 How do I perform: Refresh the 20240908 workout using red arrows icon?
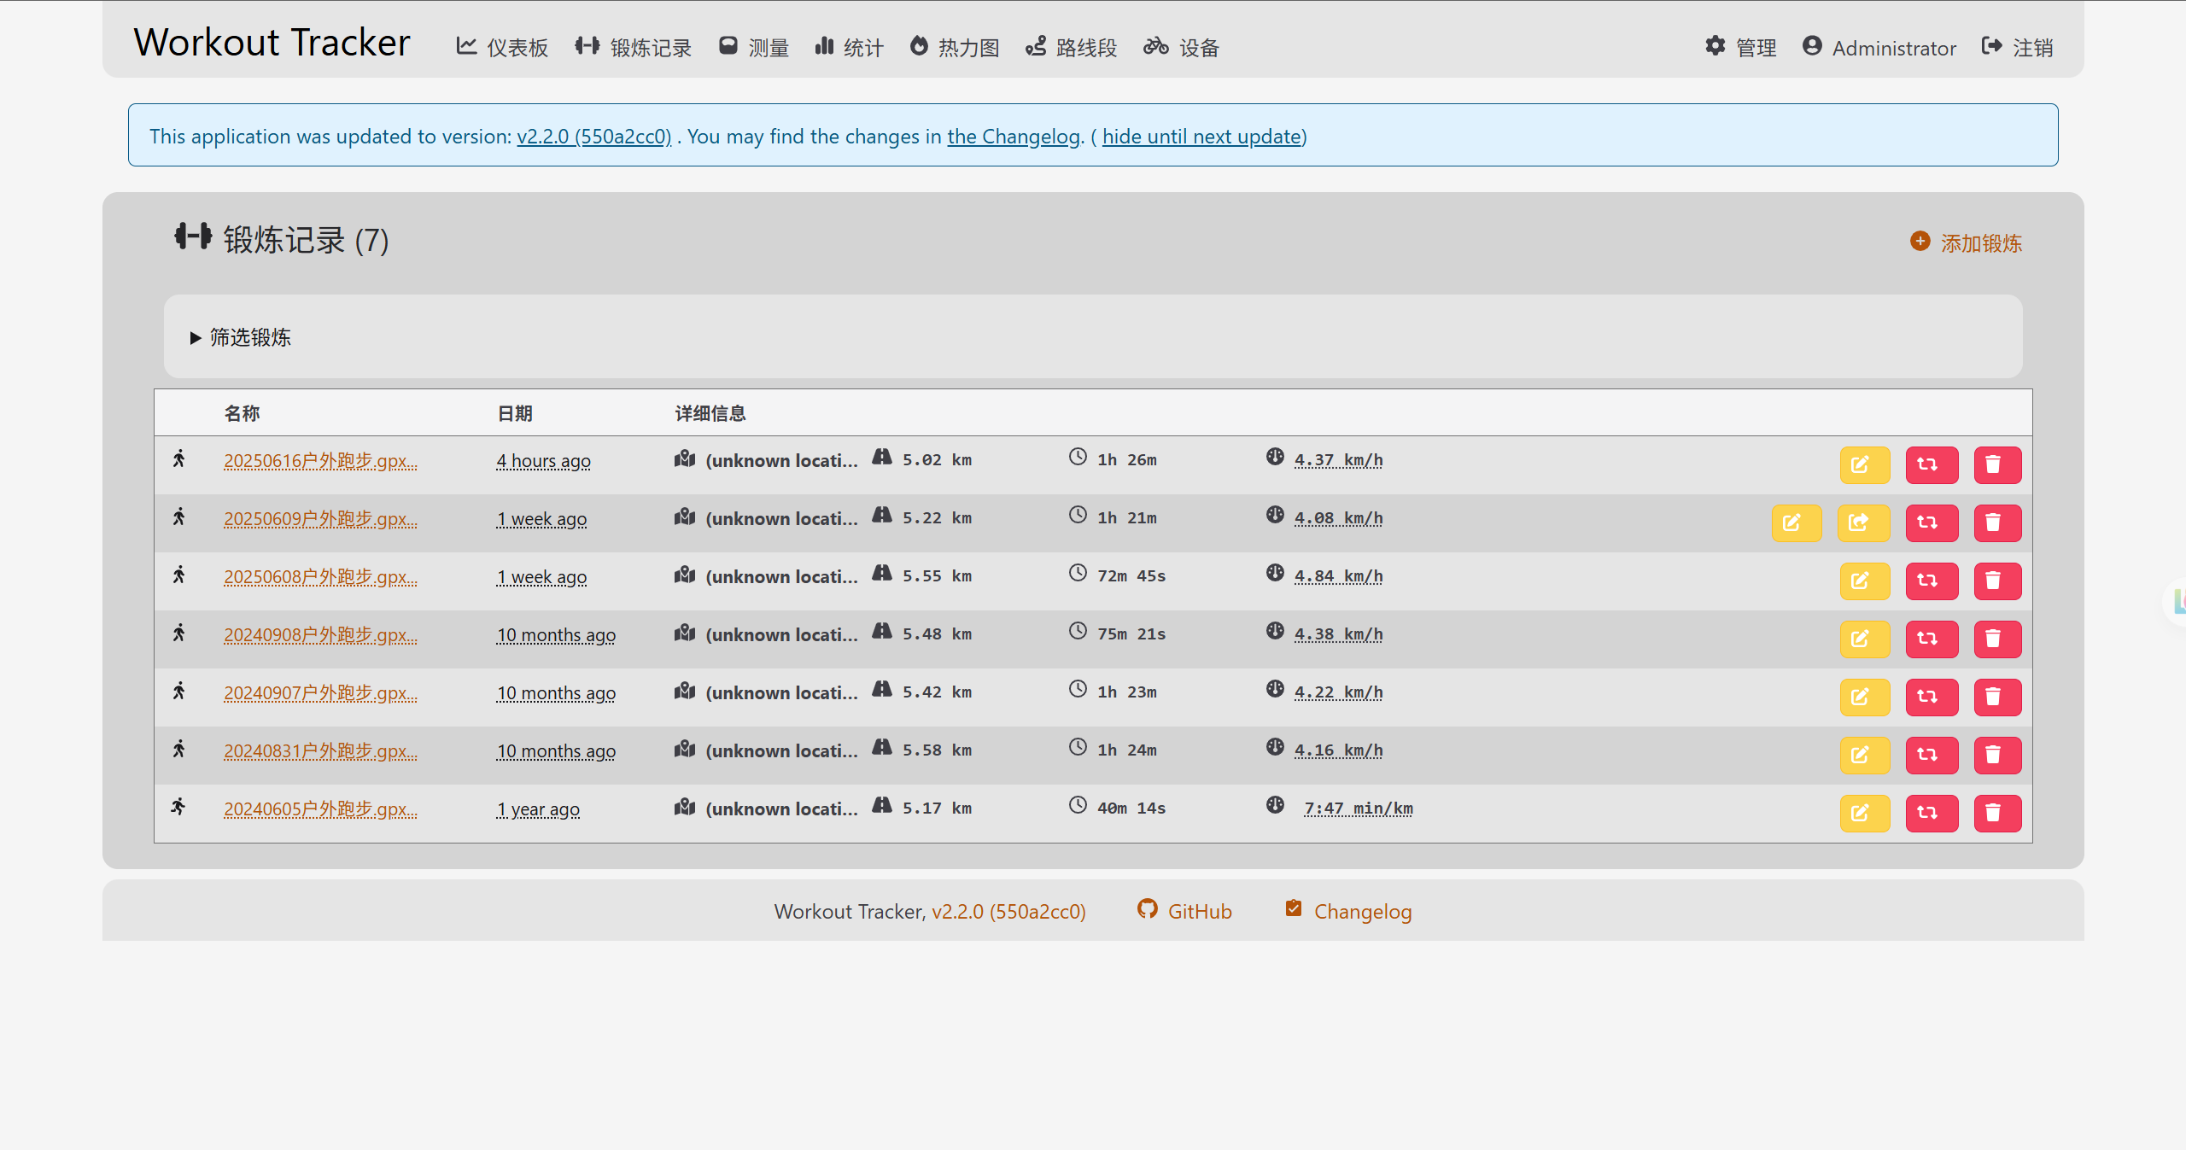coord(1931,639)
